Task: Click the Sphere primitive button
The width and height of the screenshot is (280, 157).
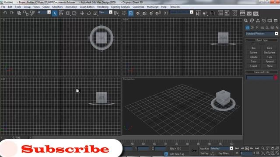Action: pyautogui.click(x=253, y=52)
